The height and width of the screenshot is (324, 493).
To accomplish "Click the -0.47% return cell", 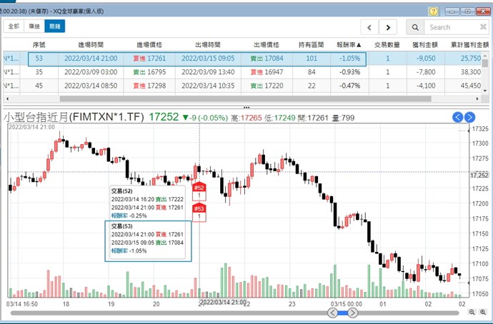I will pyautogui.click(x=349, y=86).
